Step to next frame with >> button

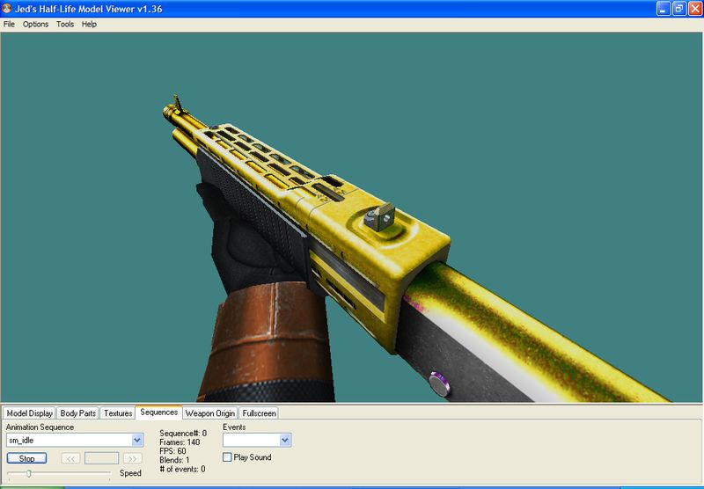(133, 458)
